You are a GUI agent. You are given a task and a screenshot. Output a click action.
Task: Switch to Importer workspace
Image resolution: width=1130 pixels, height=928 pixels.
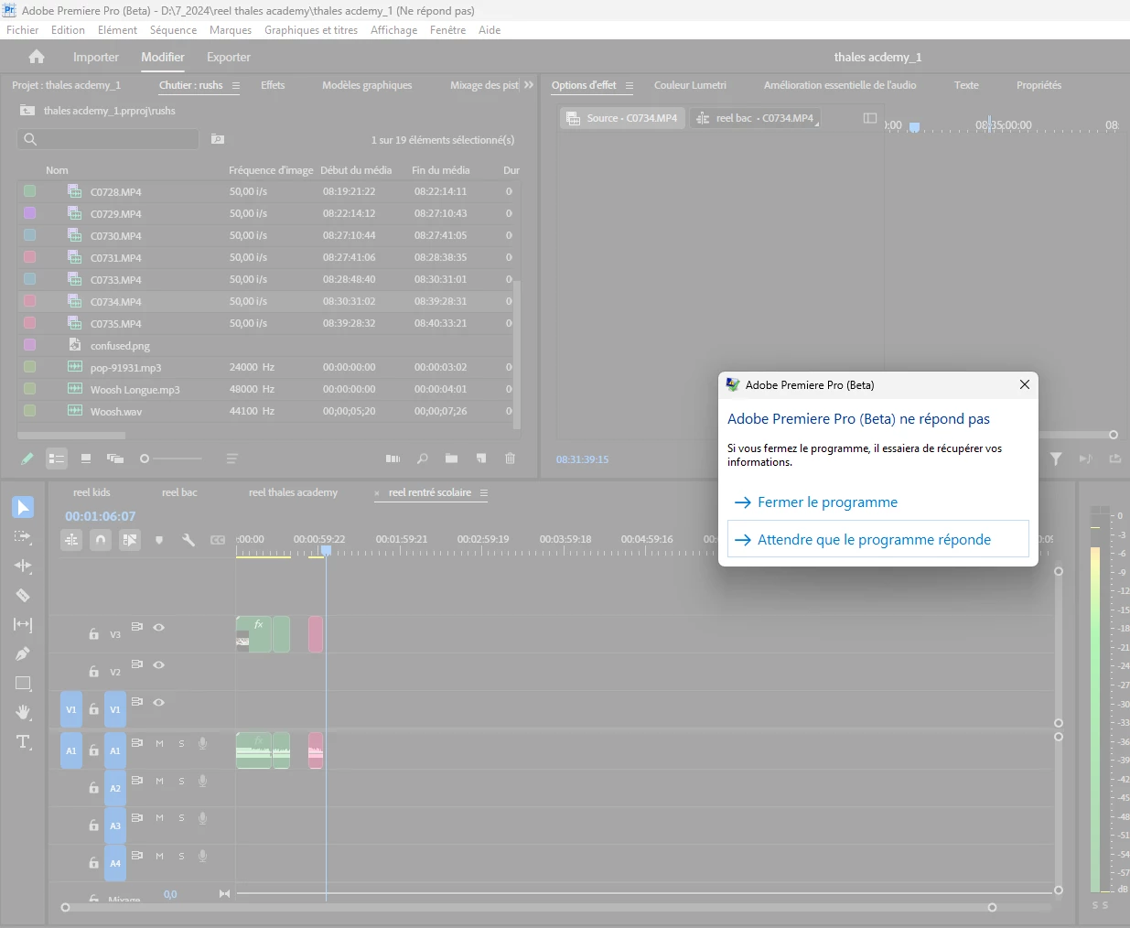96,57
